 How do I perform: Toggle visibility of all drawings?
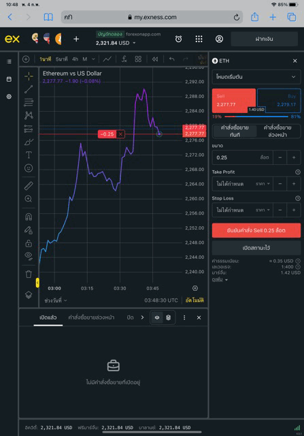(x=29, y=255)
